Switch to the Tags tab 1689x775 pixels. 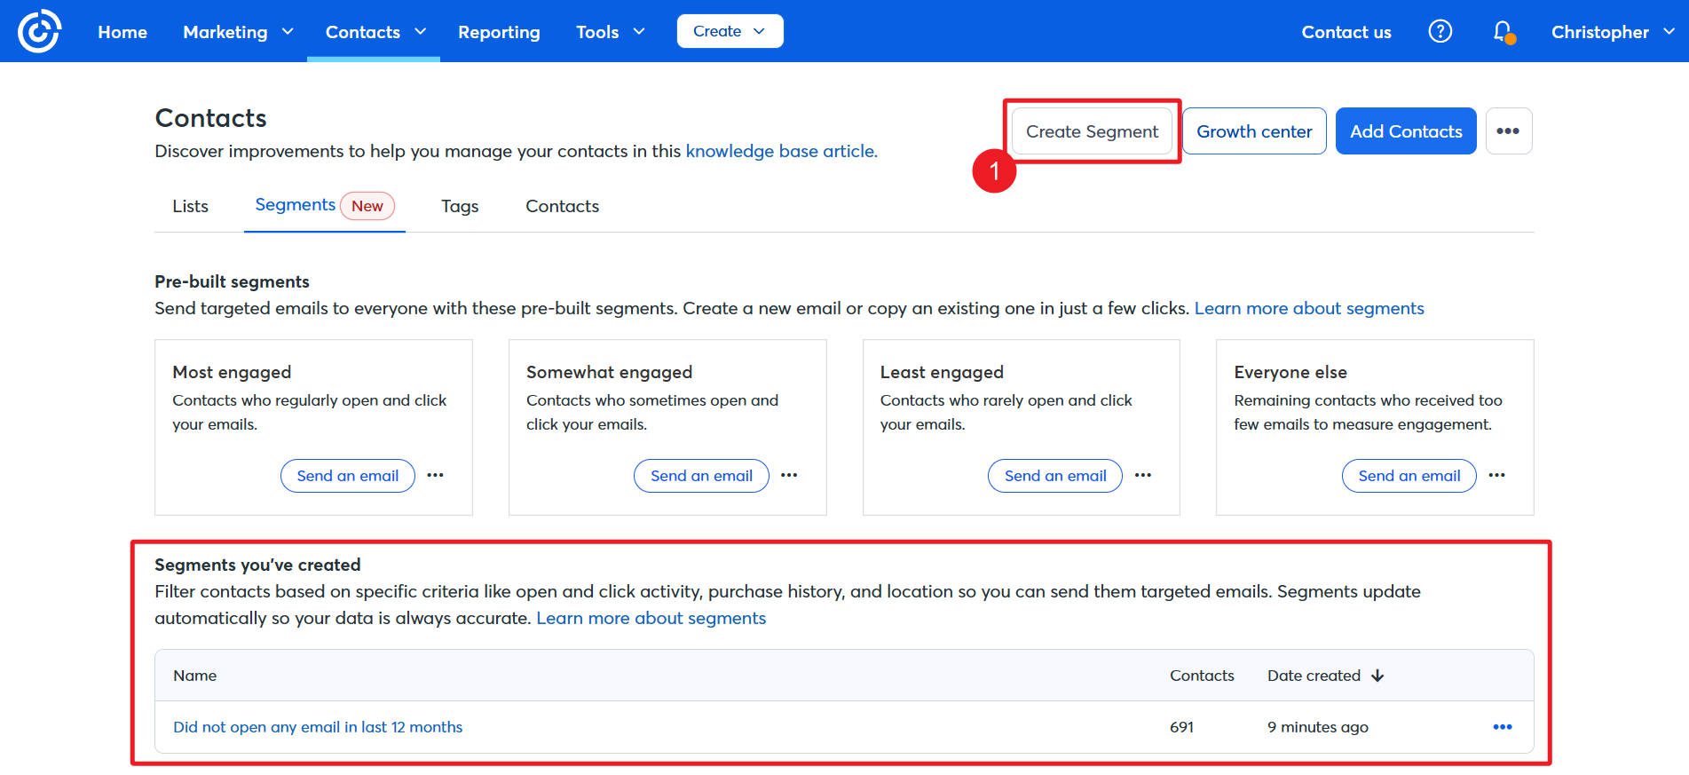pos(460,206)
